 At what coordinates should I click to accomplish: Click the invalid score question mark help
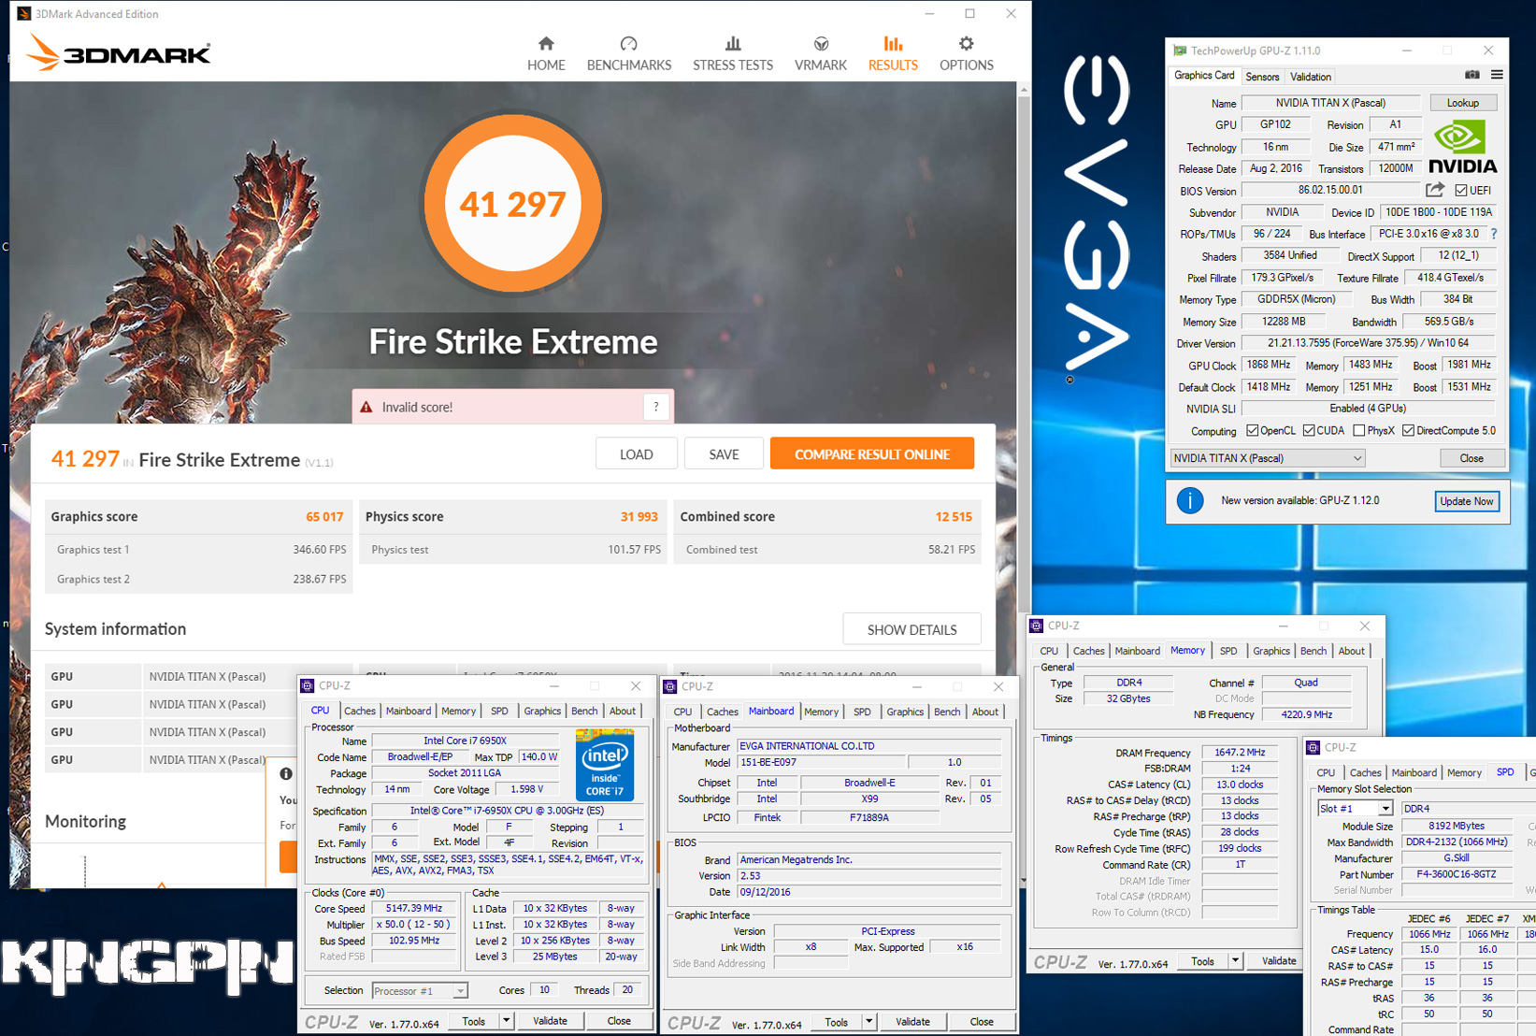pos(656,407)
